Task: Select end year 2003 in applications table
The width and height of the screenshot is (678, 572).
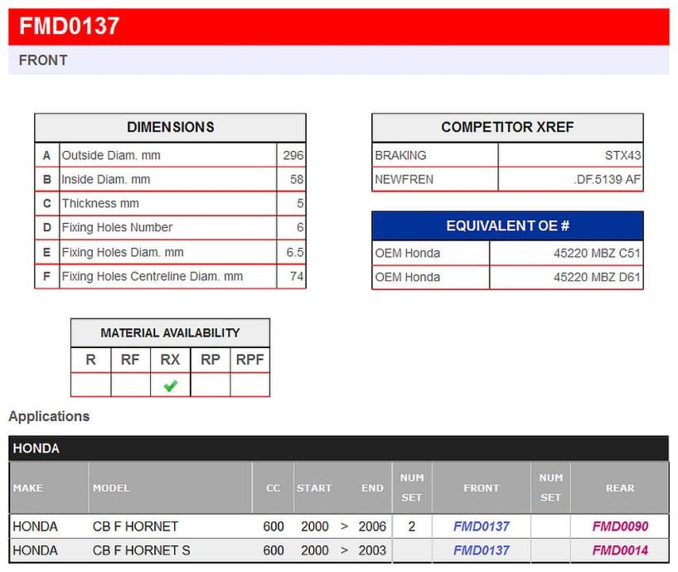Action: coord(372,550)
